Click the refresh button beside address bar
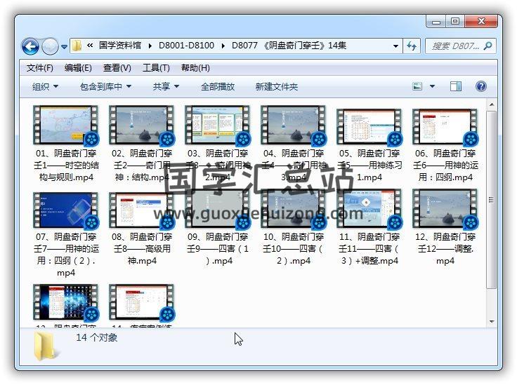The height and width of the screenshot is (385, 517). pos(412,46)
